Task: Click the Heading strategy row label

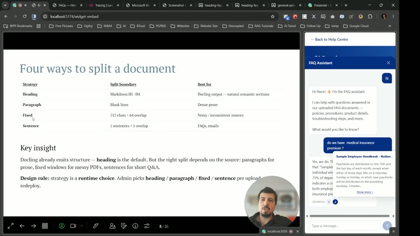Action: point(30,94)
